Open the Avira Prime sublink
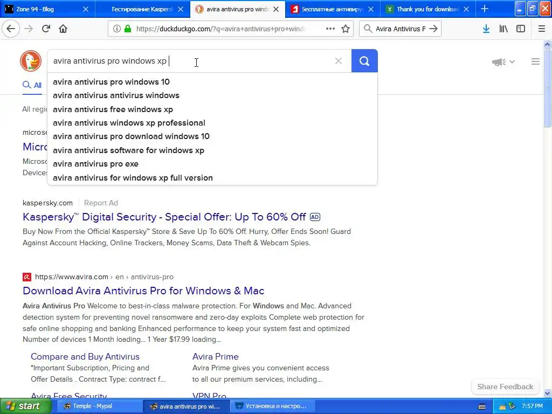Screen dimensions: 552x414 (x=216, y=357)
